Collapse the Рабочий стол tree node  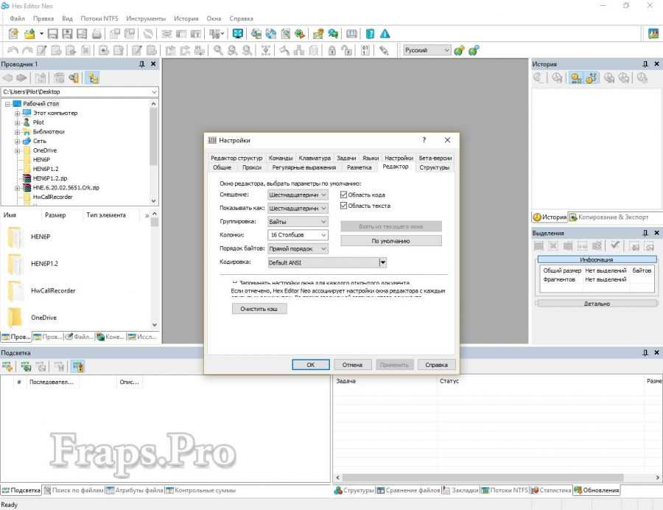pyautogui.click(x=7, y=104)
